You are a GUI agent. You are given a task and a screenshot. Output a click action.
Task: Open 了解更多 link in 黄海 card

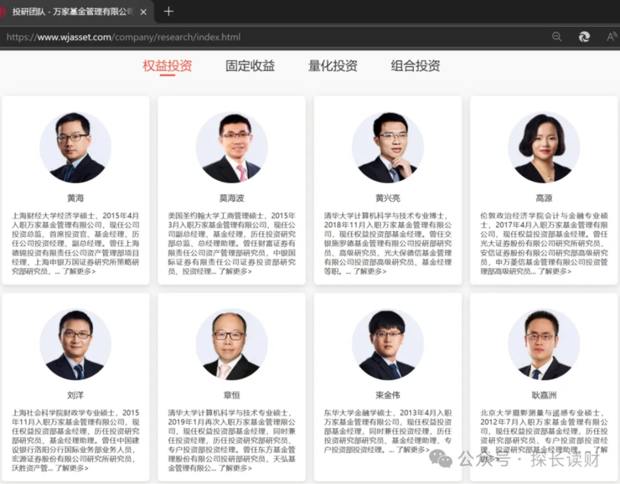[x=79, y=272]
